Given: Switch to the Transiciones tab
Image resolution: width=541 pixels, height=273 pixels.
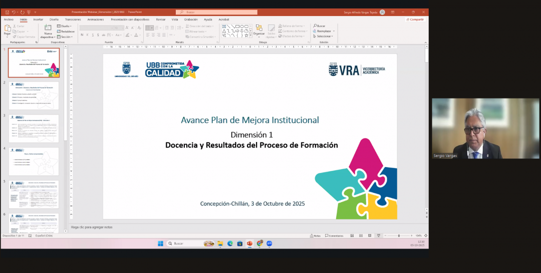Looking at the screenshot, I should point(73,19).
